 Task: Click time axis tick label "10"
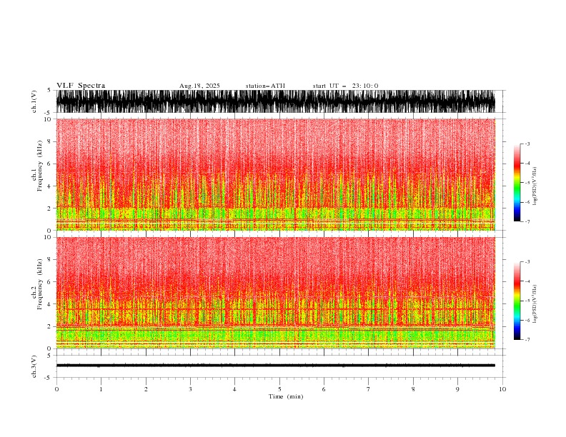502,389
